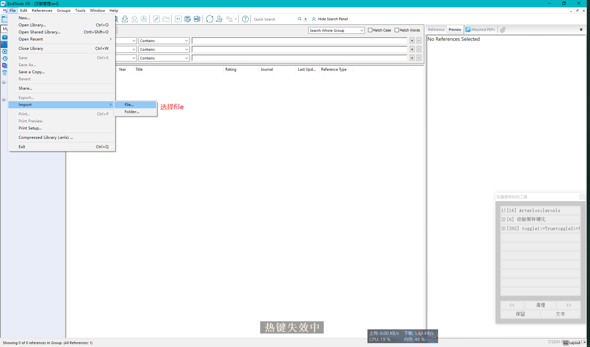Image resolution: width=590 pixels, height=347 pixels.
Task: Click the Format Bibliography pencil-page icon
Action: tap(188, 19)
